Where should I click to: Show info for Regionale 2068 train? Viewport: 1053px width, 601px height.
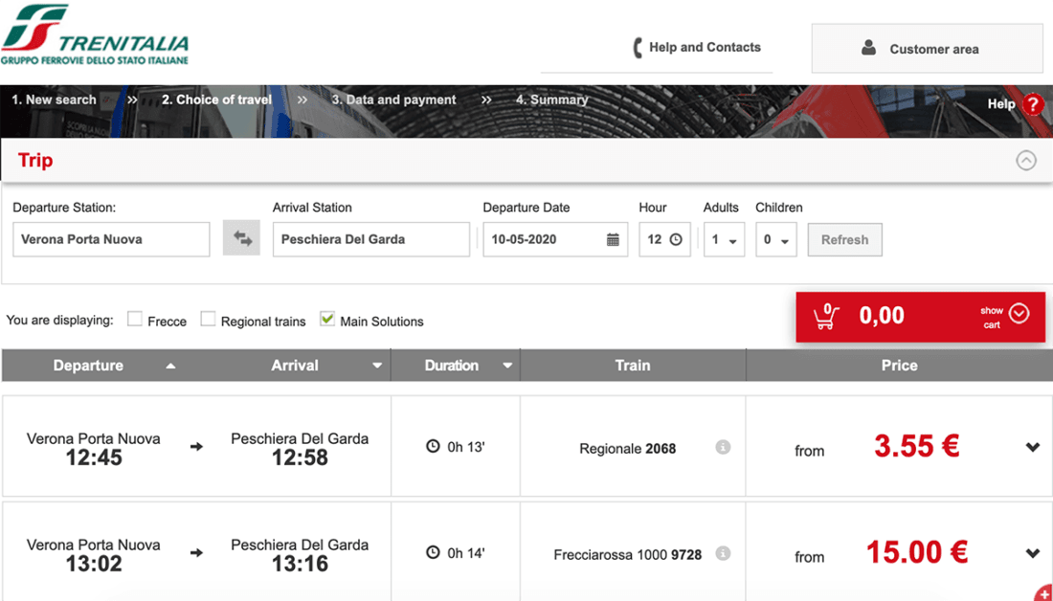point(723,447)
